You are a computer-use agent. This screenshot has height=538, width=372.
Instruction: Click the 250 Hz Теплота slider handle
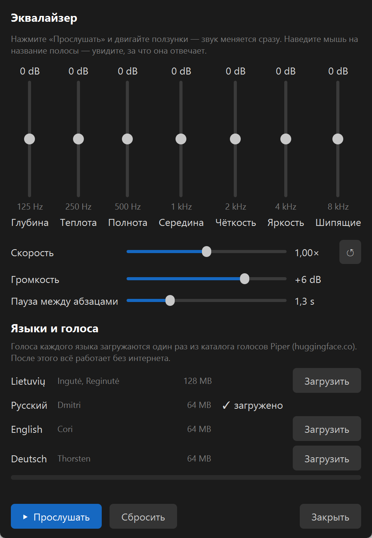[x=78, y=139]
